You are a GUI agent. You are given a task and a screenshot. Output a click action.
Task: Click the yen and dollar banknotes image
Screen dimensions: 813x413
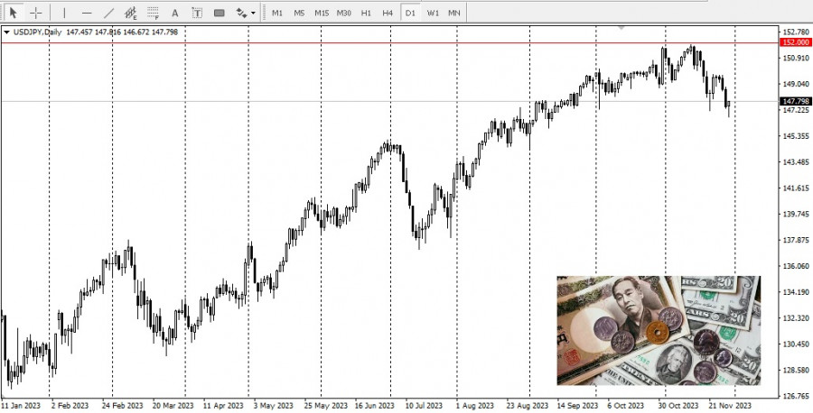pos(659,330)
